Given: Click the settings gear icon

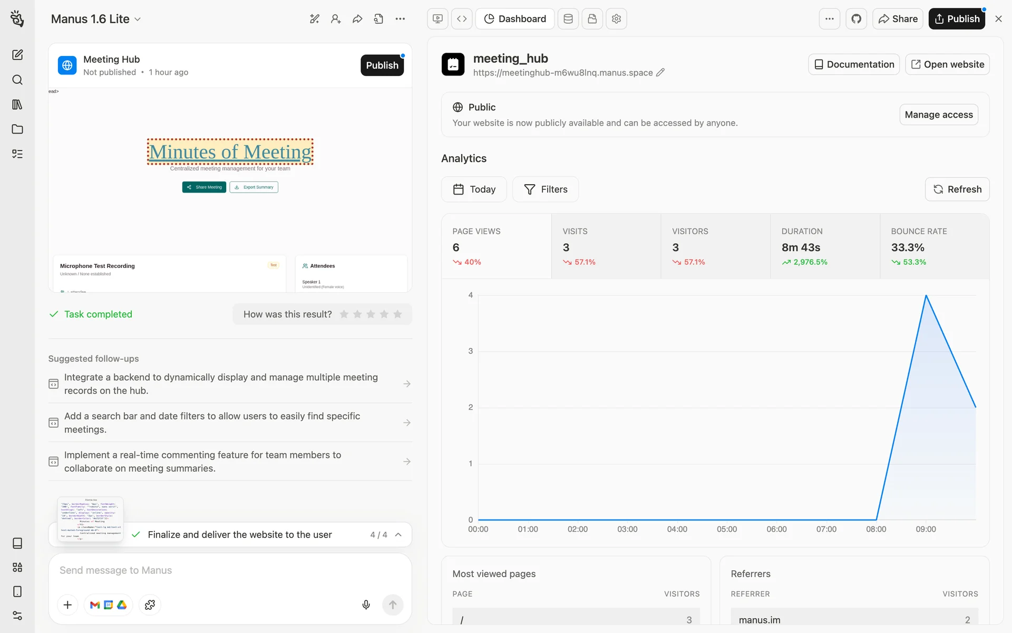Looking at the screenshot, I should [616, 19].
